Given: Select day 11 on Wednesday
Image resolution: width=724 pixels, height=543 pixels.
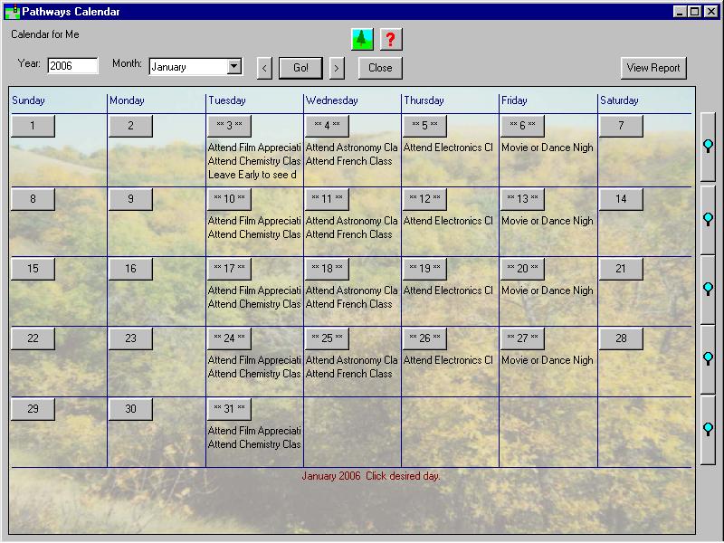Looking at the screenshot, I should (x=327, y=199).
